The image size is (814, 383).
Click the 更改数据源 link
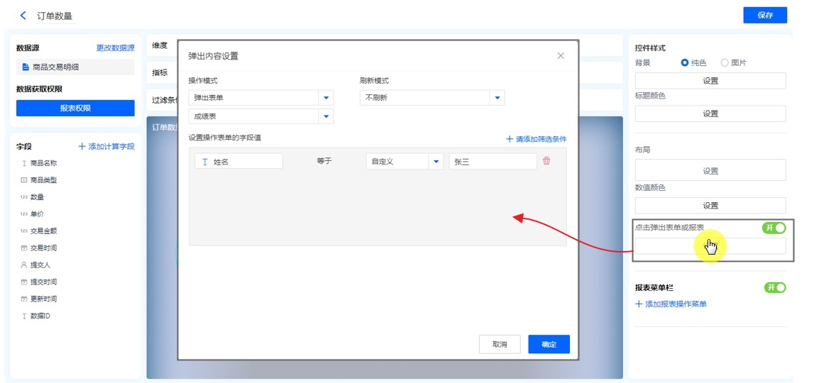point(115,48)
